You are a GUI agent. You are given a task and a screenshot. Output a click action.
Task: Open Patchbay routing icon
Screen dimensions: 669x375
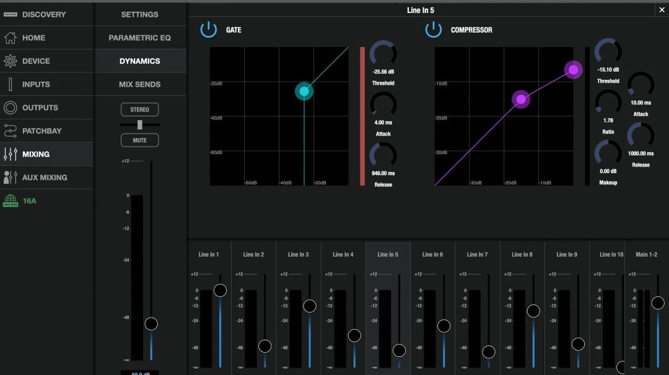click(x=11, y=131)
